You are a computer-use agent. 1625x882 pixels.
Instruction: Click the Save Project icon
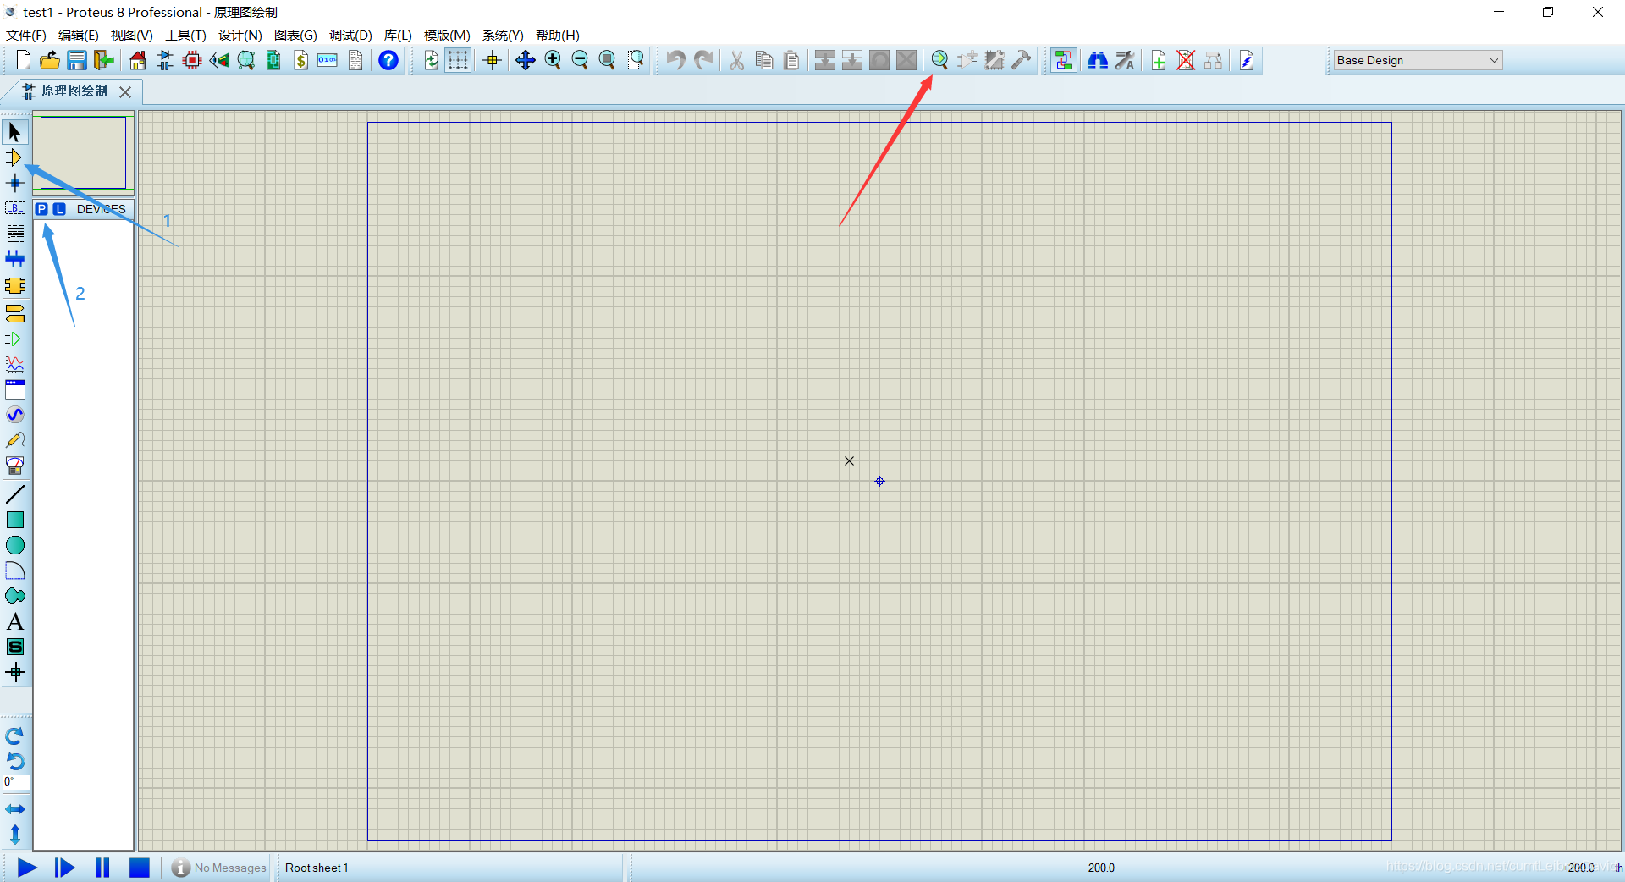[77, 60]
